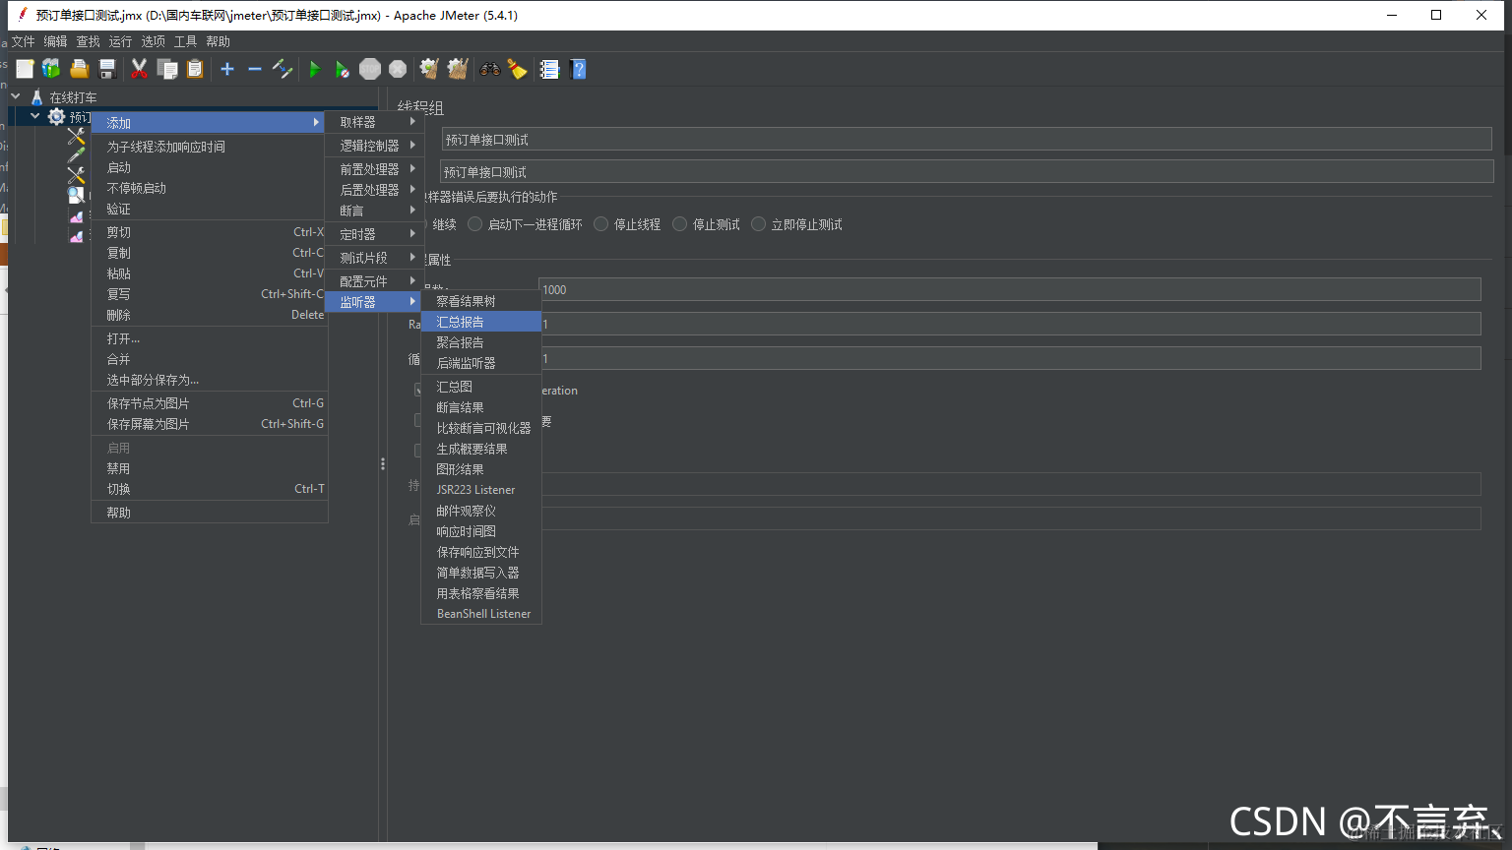This screenshot has width=1512, height=850.
Task: Collapse the 在线打车 tree node chevron
Action: [x=16, y=96]
